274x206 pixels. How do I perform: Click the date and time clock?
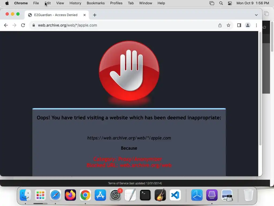(x=253, y=3)
